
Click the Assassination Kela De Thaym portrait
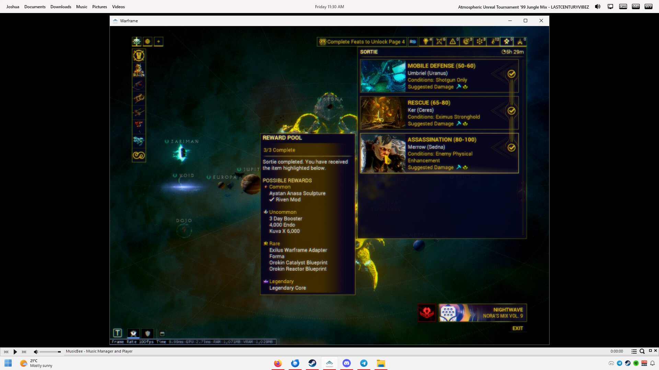tap(383, 153)
